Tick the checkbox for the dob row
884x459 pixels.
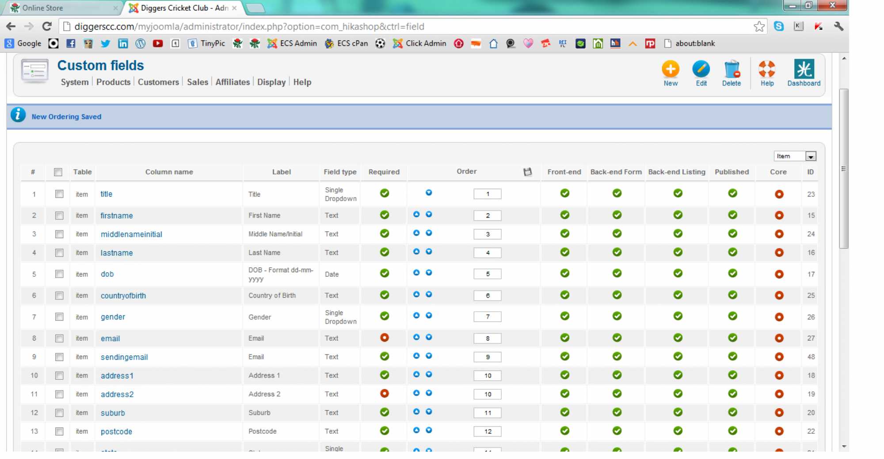(59, 274)
